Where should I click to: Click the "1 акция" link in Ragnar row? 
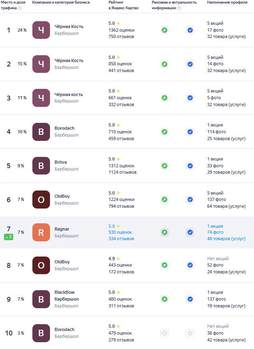click(x=215, y=226)
